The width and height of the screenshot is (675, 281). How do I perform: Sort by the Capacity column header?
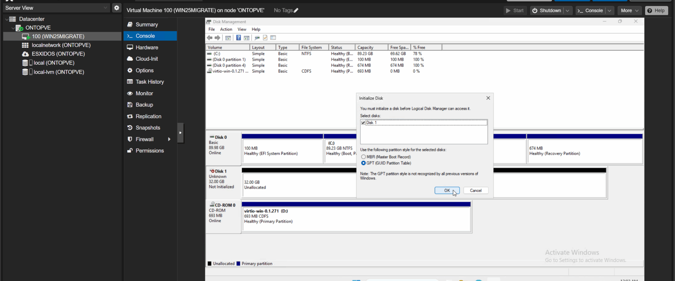point(372,47)
